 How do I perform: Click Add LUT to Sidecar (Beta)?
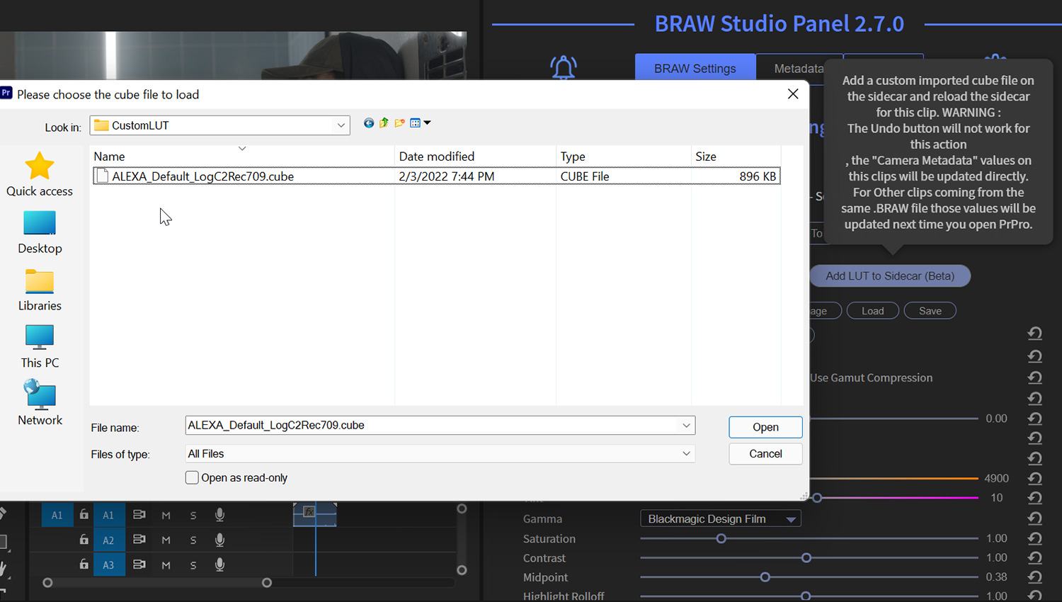point(889,276)
